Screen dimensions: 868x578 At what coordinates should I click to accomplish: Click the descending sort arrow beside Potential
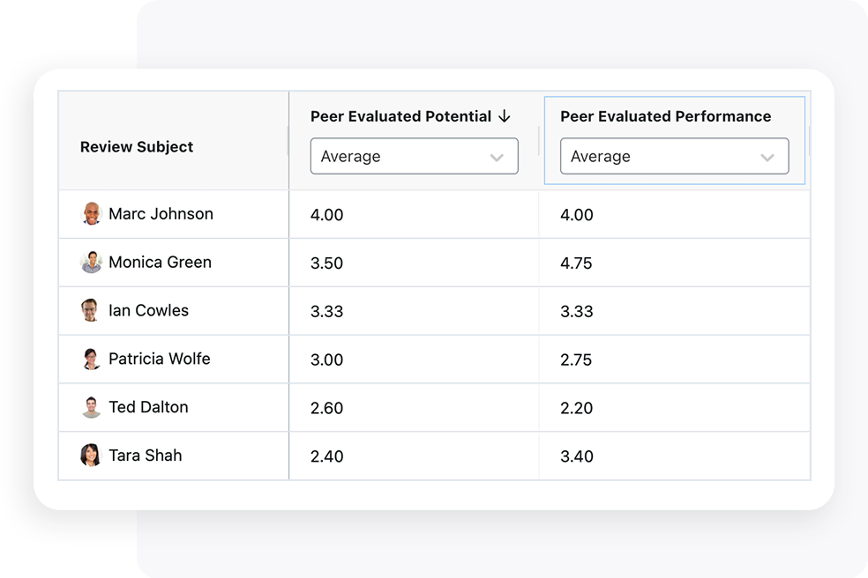click(505, 116)
